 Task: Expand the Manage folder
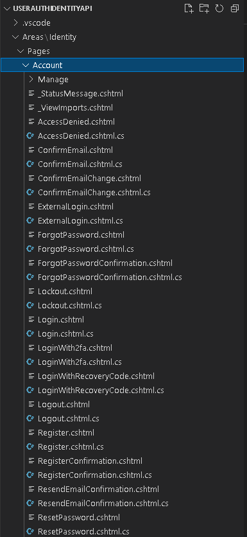(31, 80)
